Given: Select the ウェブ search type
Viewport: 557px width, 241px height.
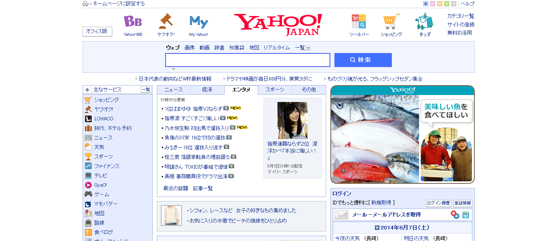Looking at the screenshot, I should [173, 48].
